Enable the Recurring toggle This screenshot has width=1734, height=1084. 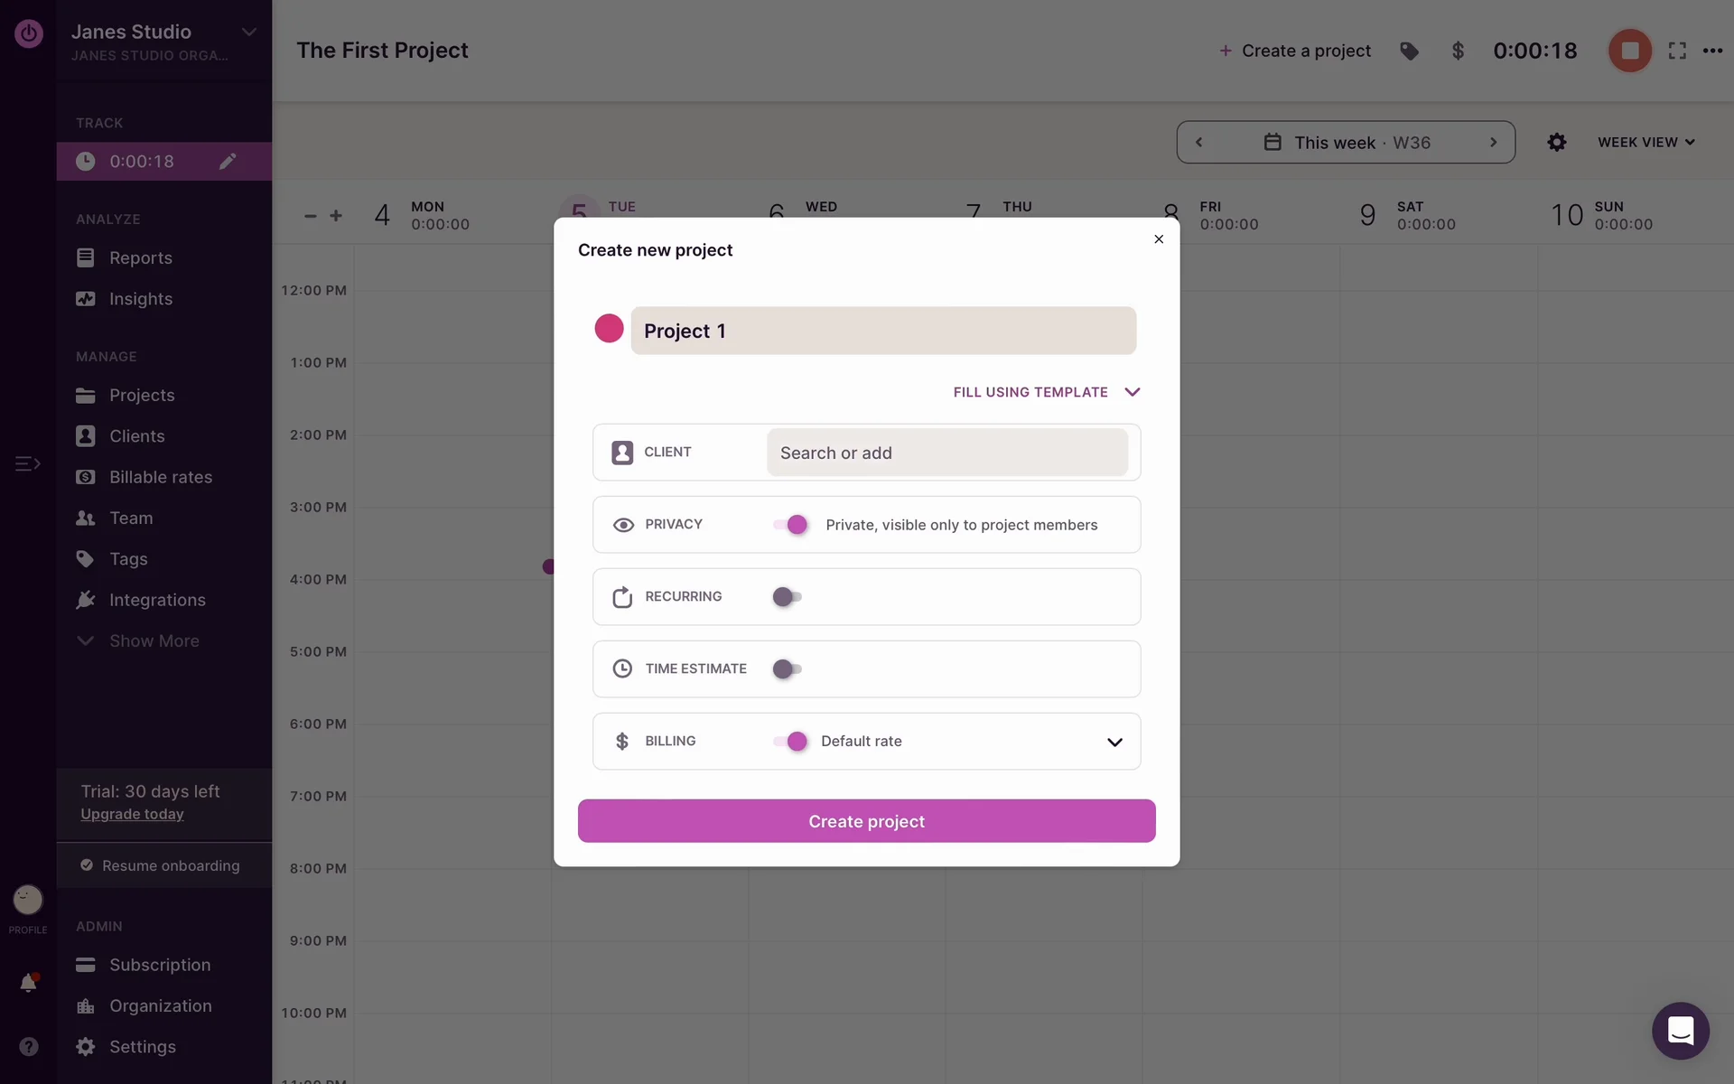coord(787,597)
